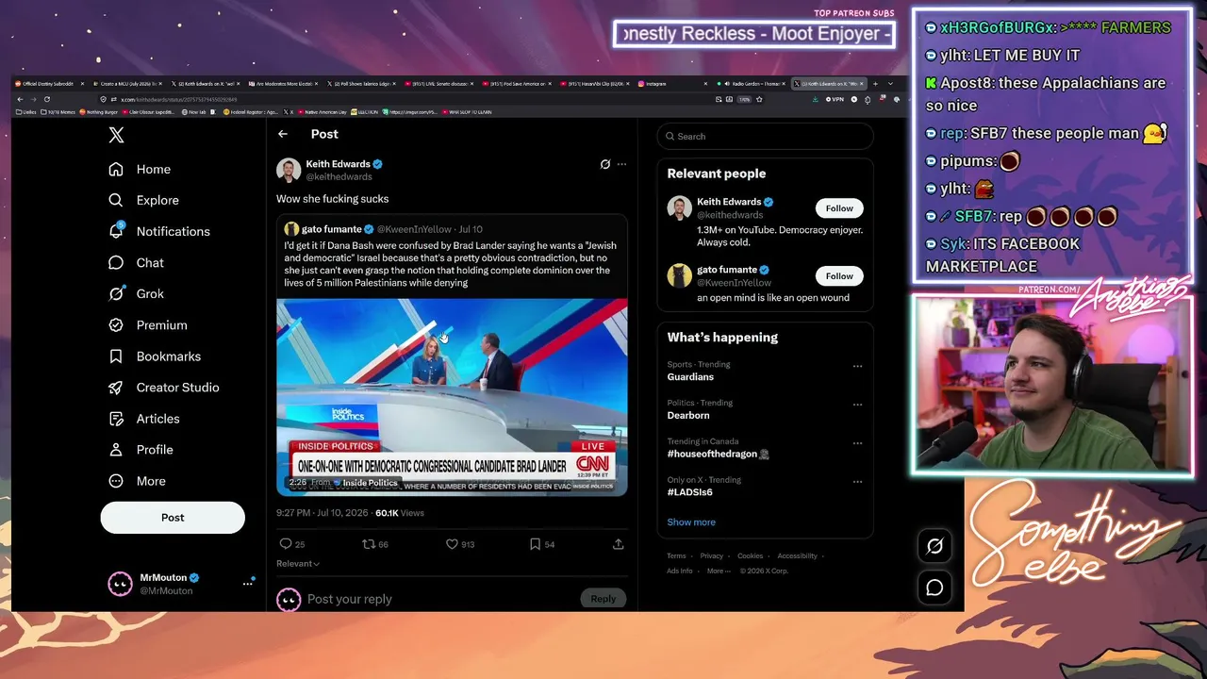The width and height of the screenshot is (1207, 679).
Task: Open Articles in the X sidebar
Action: tap(143, 418)
